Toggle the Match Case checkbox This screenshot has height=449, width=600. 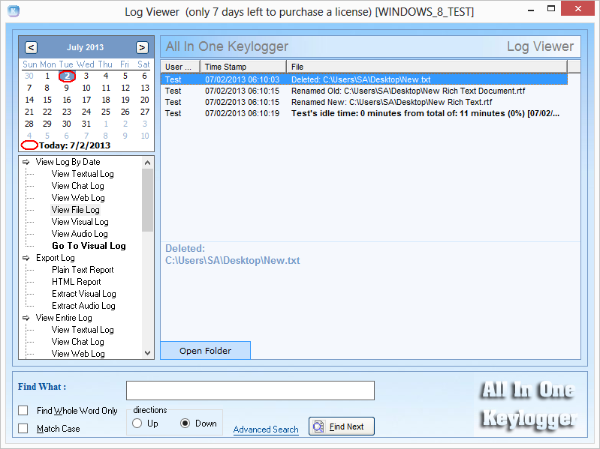(23, 429)
